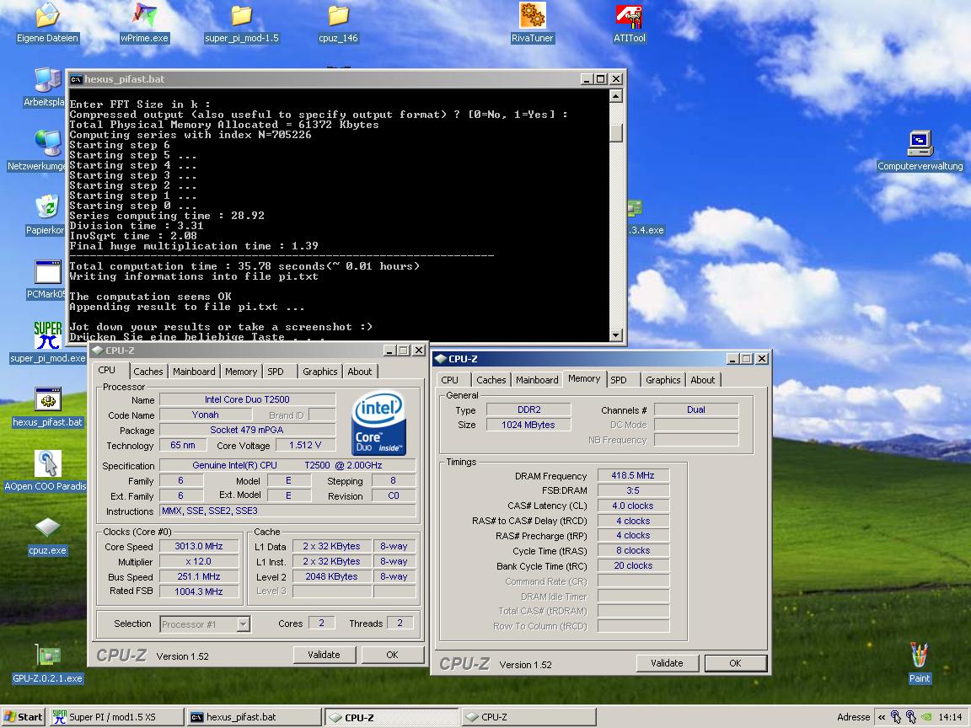Screen dimensions: 971x728
Task: Click the nvidia tray icon beside the clock
Action: point(925,717)
